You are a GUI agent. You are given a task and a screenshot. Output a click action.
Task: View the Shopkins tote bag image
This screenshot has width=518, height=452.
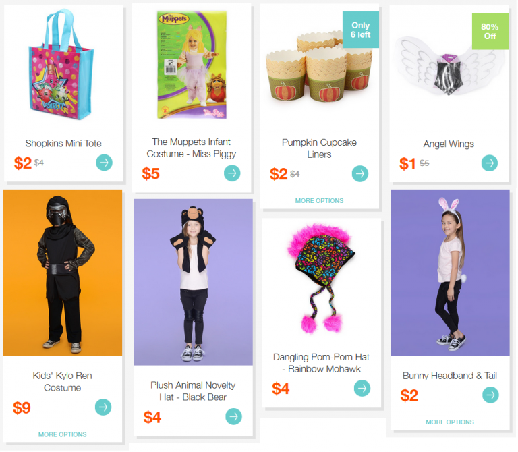61,65
